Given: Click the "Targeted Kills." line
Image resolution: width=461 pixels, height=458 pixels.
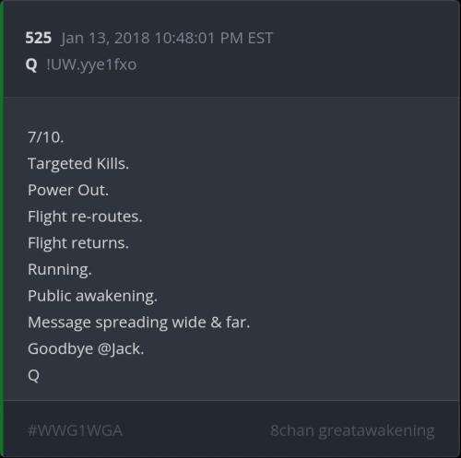Looking at the screenshot, I should point(78,164).
